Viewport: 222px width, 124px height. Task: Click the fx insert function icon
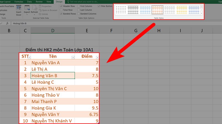click(7, 23)
